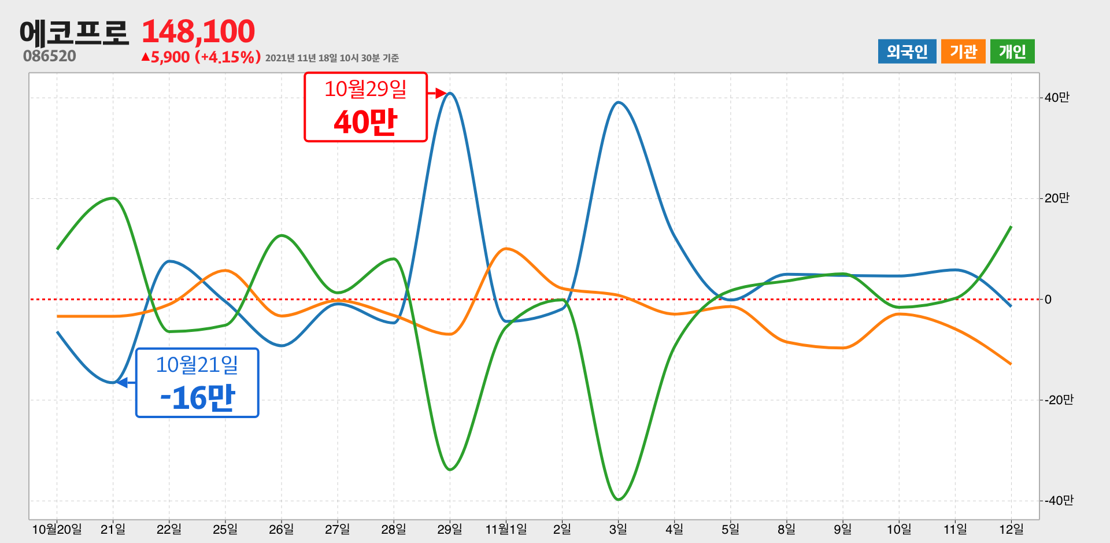Click the orange line end point on 12일
This screenshot has width=1110, height=543.
[x=1011, y=364]
